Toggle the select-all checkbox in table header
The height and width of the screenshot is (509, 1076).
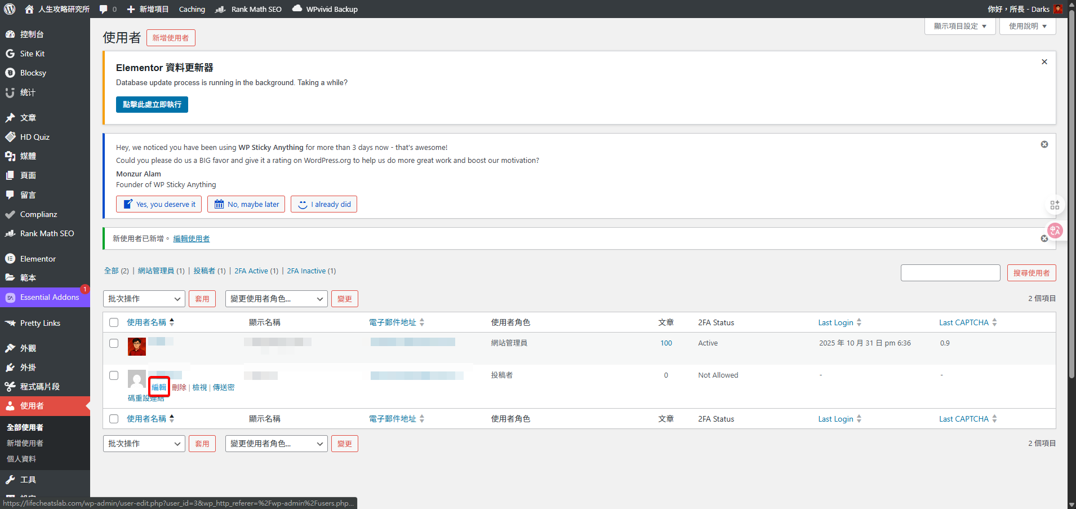[x=114, y=322]
